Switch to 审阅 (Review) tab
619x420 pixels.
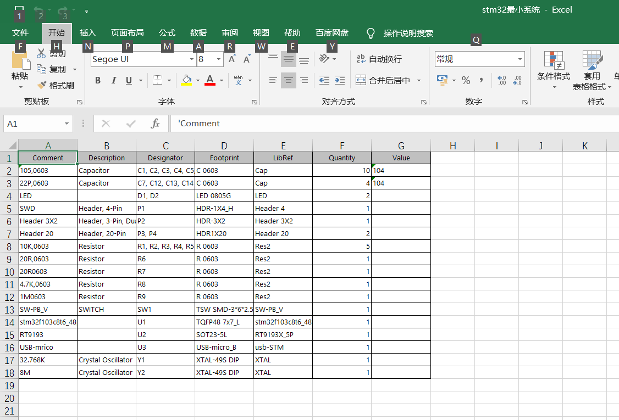pyautogui.click(x=230, y=33)
